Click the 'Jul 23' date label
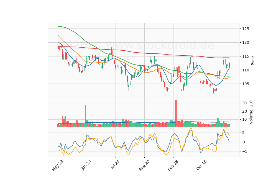Image resolution: width=266 pixels, height=191 pixels. pyautogui.click(x=115, y=164)
